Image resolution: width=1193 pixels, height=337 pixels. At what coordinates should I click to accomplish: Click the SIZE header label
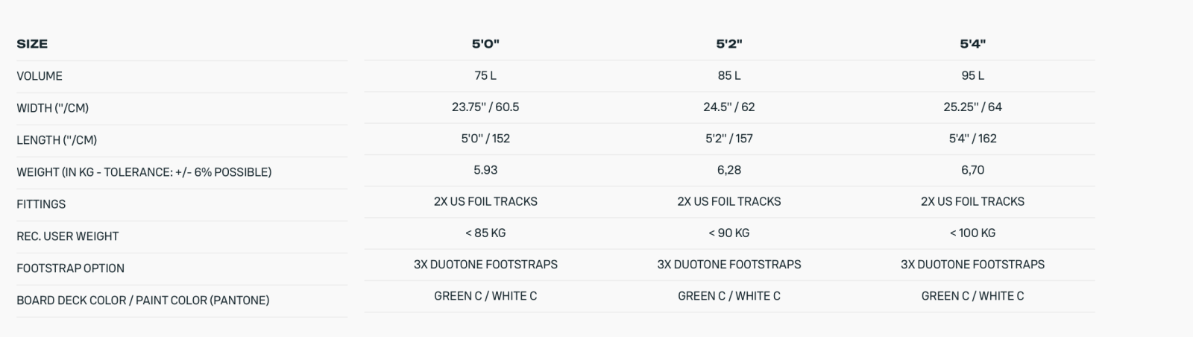[x=32, y=44]
